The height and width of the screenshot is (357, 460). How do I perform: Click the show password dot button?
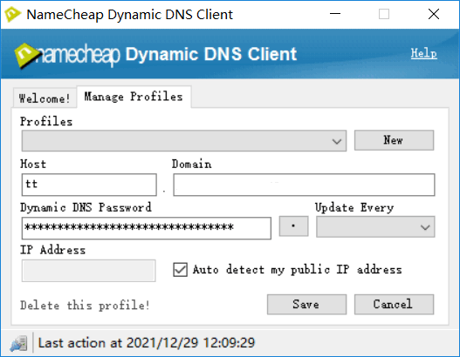(x=293, y=226)
